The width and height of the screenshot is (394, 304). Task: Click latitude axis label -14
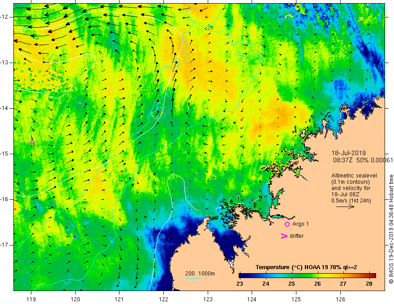tap(5, 108)
